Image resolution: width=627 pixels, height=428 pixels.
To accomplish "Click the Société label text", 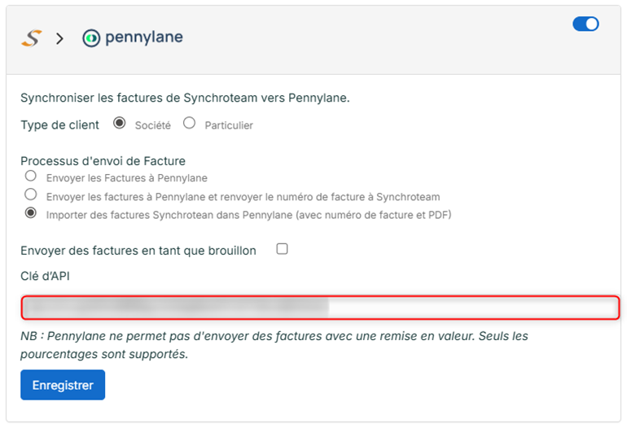I will point(153,125).
